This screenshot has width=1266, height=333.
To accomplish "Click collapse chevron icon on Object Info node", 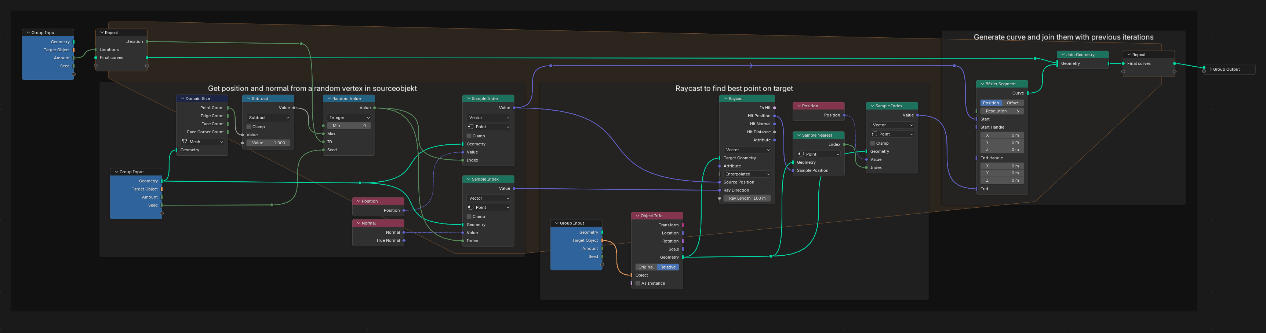I will pyautogui.click(x=637, y=216).
